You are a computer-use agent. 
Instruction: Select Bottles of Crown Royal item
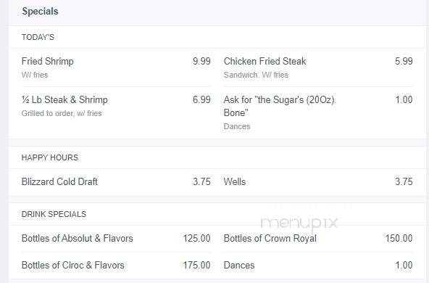tap(270, 238)
